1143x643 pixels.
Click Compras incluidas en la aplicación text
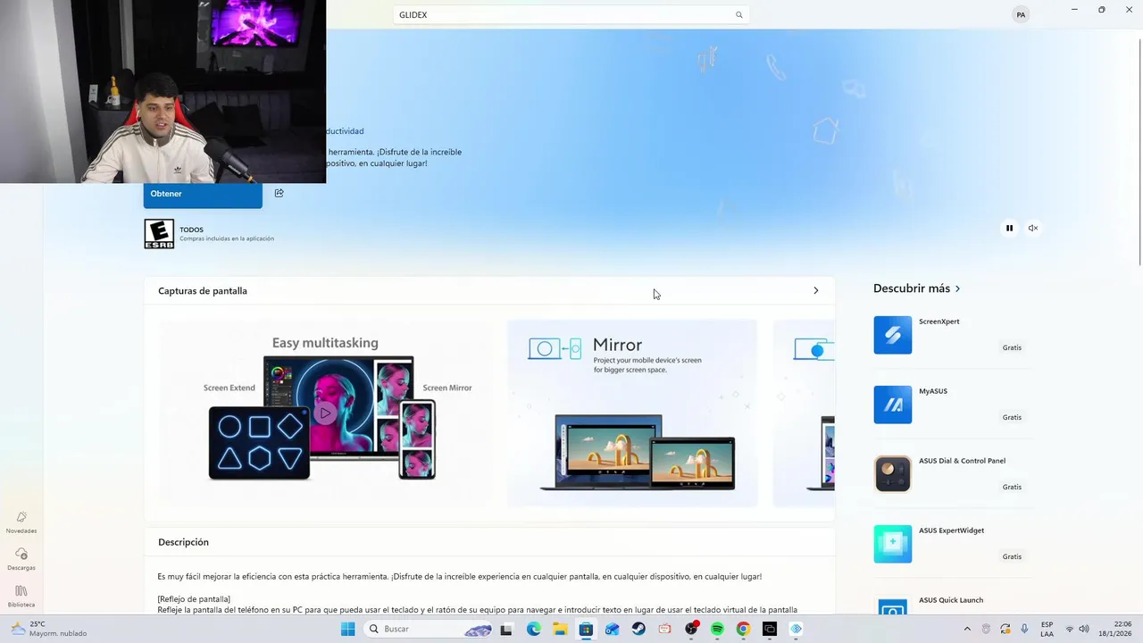[x=227, y=238]
